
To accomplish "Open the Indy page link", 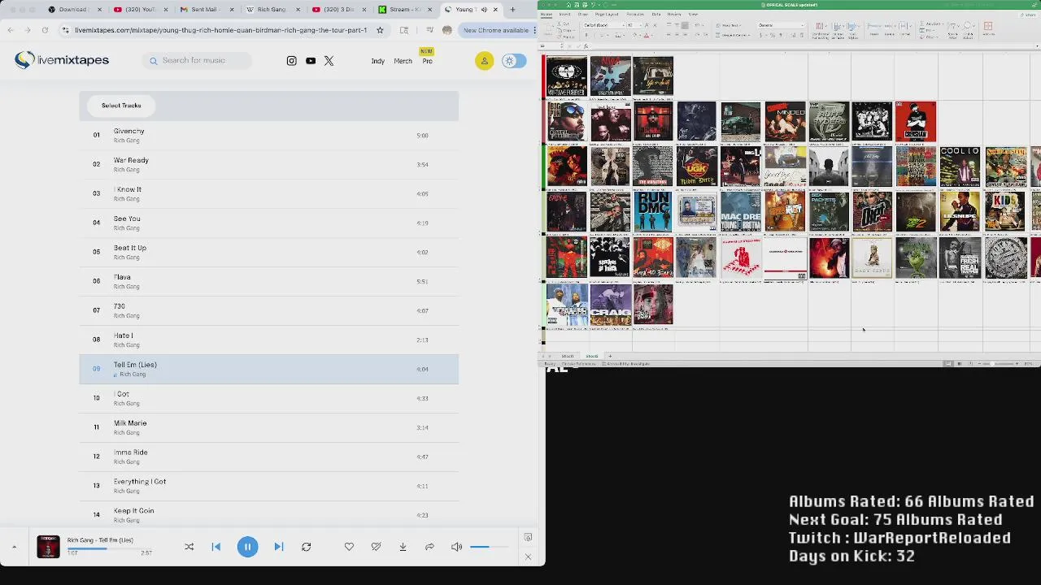I will pyautogui.click(x=378, y=61).
